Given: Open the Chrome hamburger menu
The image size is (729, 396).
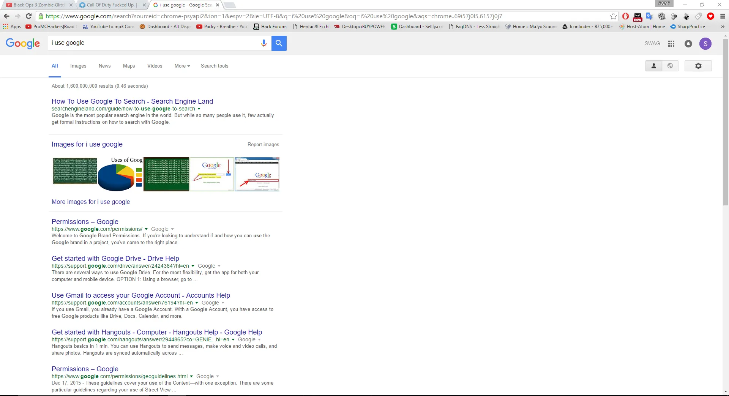Looking at the screenshot, I should click(x=723, y=16).
